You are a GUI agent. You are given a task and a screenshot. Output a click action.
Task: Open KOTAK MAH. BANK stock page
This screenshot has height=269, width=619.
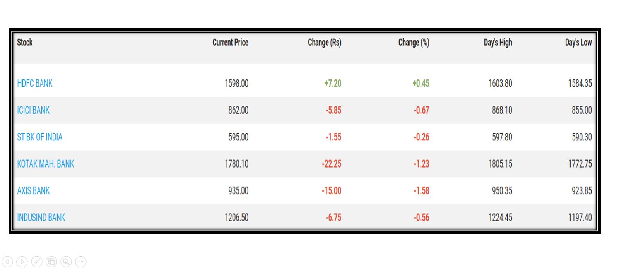[45, 164]
